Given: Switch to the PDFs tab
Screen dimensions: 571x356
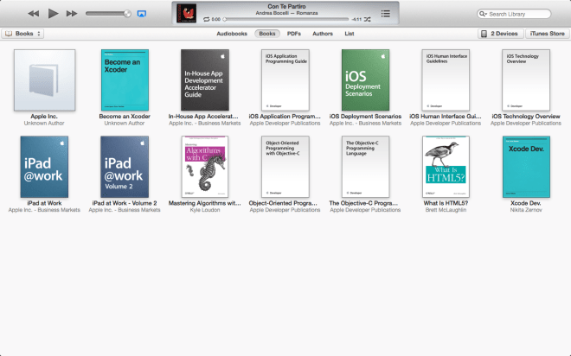Looking at the screenshot, I should click(293, 34).
